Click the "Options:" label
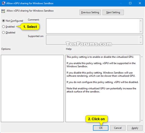Image resolution: width=145 pixels, height=133 pixels. tap(6, 49)
